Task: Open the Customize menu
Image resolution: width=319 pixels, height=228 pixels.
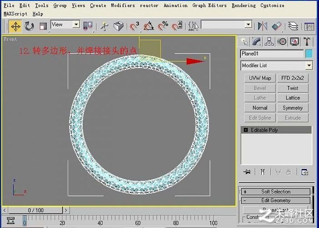Action: tap(272, 5)
